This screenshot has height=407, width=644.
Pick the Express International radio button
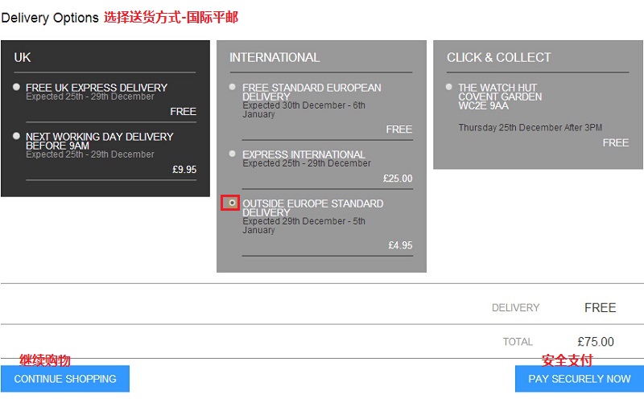click(233, 154)
